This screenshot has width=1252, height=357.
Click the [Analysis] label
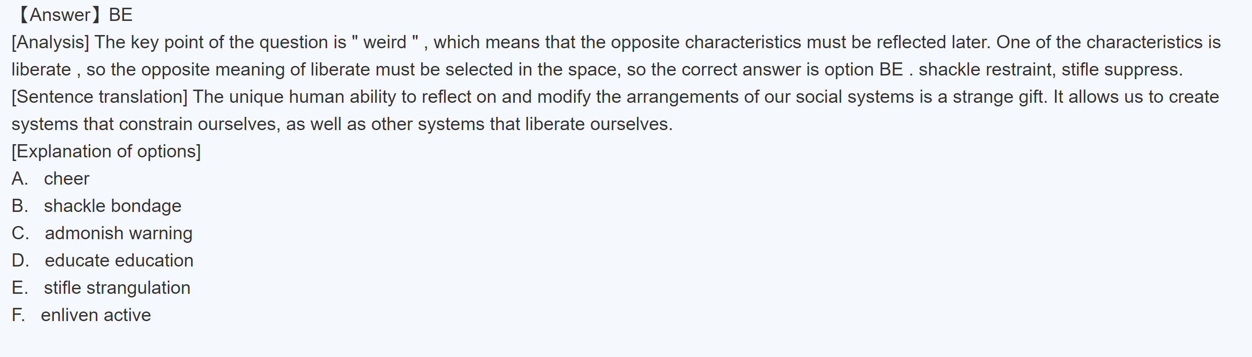coord(51,43)
